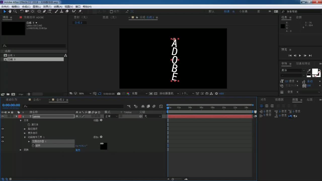
Task: Select the Pen tool
Action: coord(45,11)
